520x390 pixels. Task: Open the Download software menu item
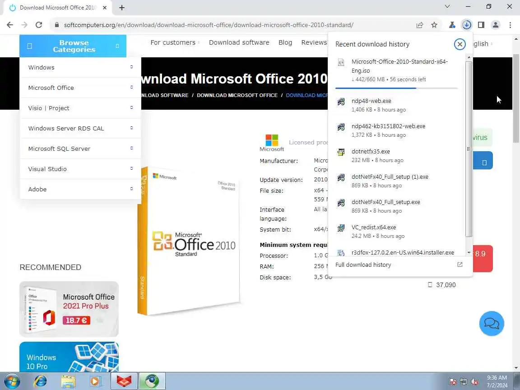point(239,42)
